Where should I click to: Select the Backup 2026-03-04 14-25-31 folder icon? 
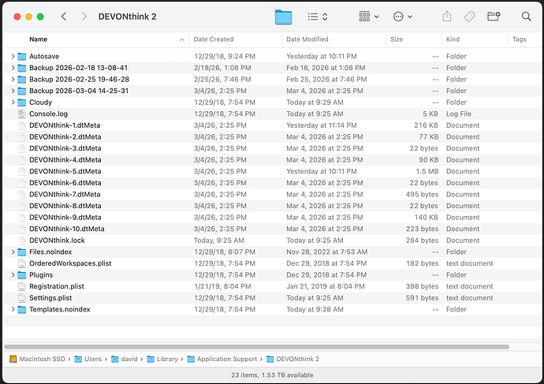point(22,91)
